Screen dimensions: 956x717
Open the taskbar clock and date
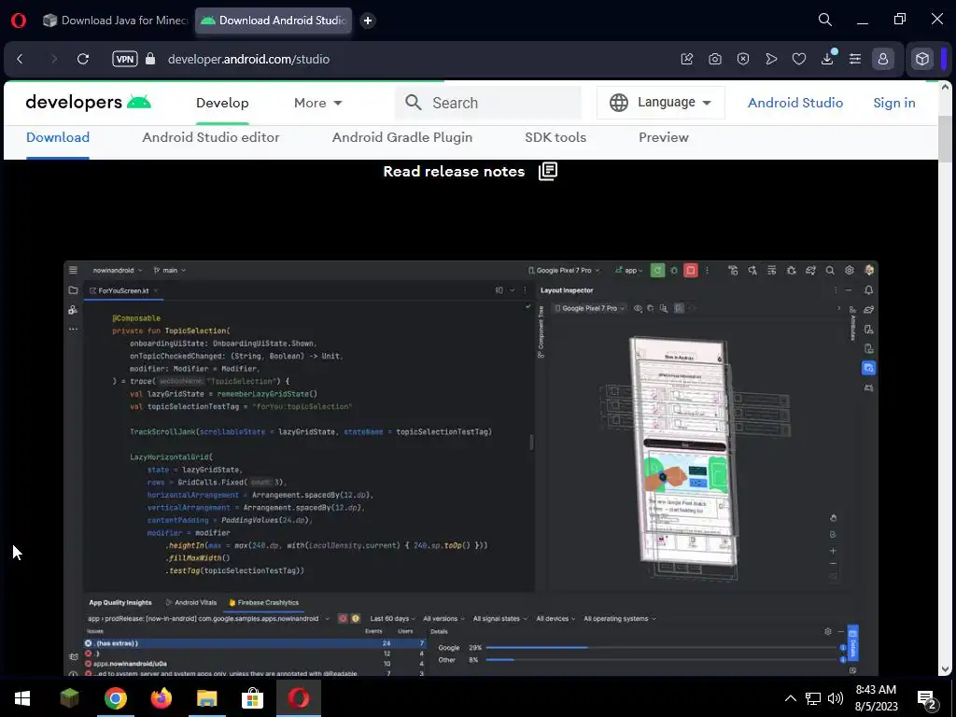click(876, 698)
